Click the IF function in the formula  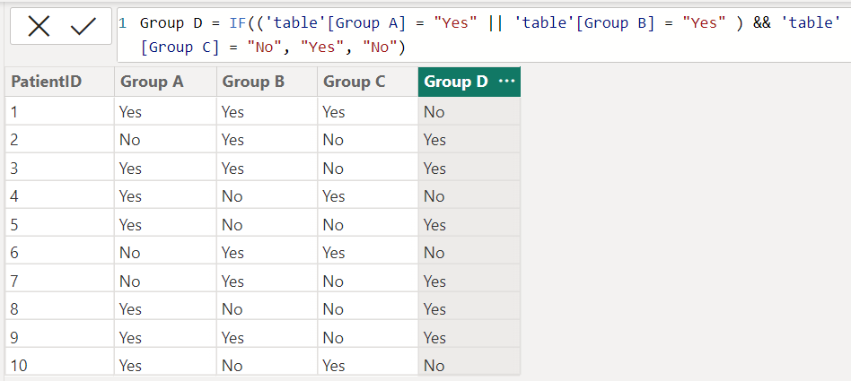(x=237, y=22)
